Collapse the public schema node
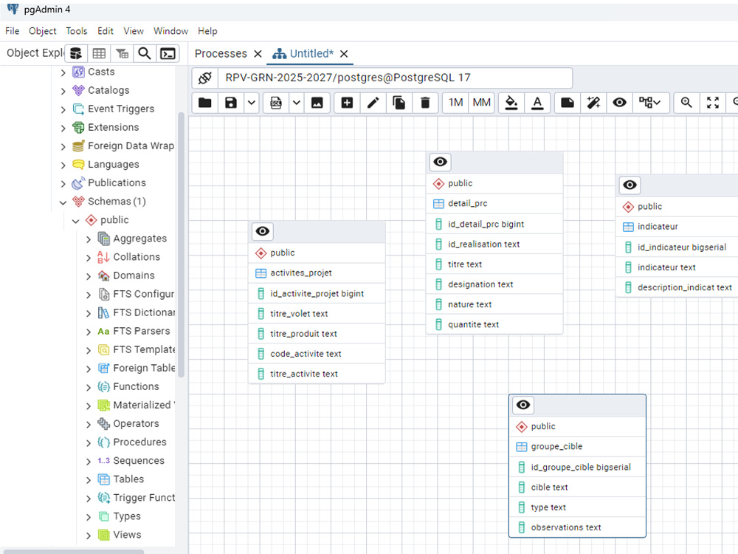 click(76, 220)
